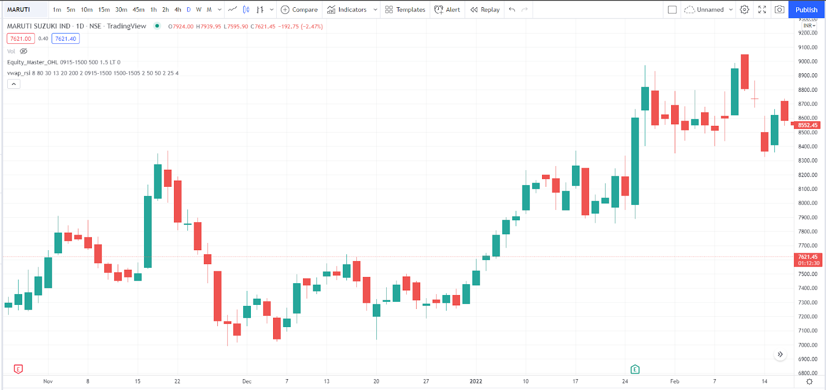Image resolution: width=826 pixels, height=390 pixels.
Task: Switch to the monthly M timeframe
Action: (x=209, y=9)
